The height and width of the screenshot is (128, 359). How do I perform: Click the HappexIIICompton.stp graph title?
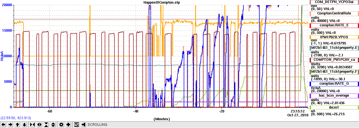click(162, 2)
